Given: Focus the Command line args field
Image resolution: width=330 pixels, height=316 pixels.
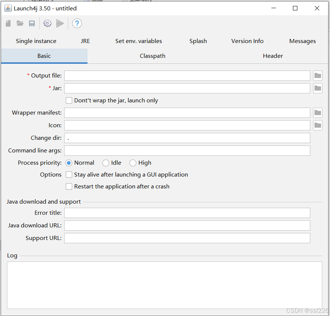Looking at the screenshot, I should point(187,151).
